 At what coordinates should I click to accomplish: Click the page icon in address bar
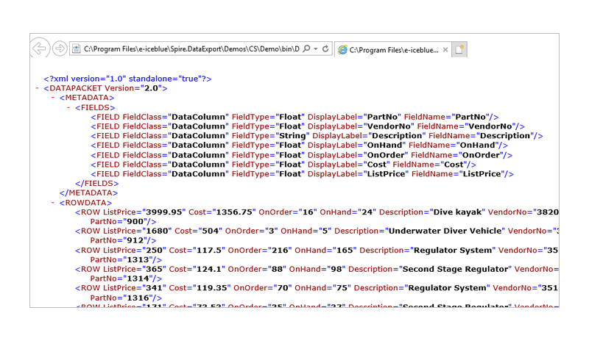pos(77,49)
